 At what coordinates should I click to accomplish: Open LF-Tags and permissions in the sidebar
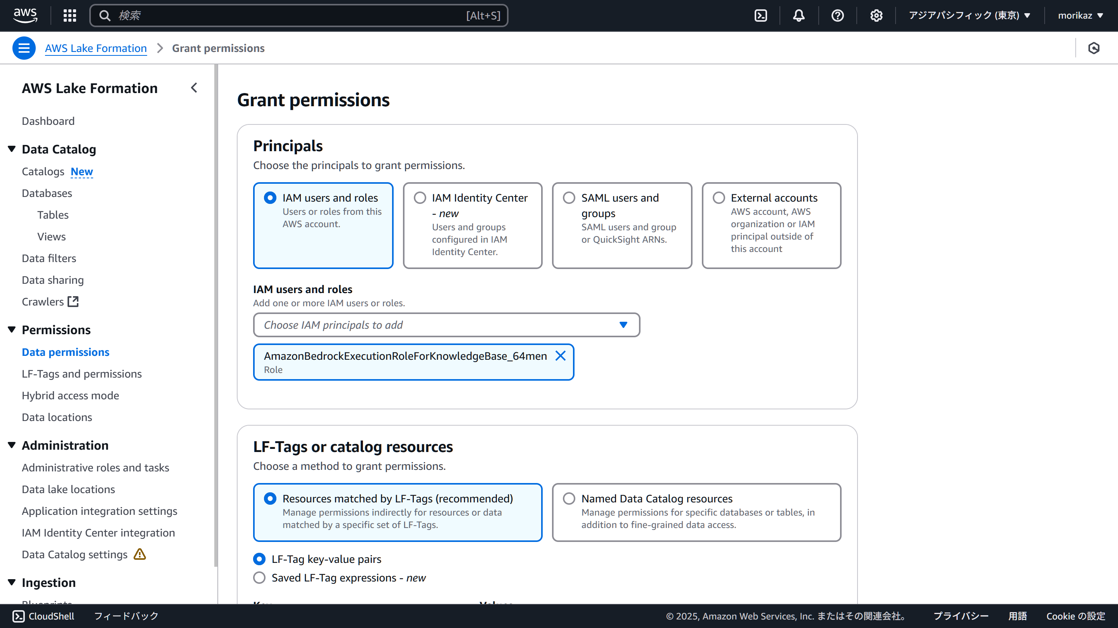tap(82, 374)
